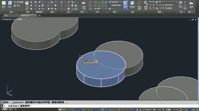The height and width of the screenshot is (111, 199).
Task: Click the command line customize wrench icon
Action: click(1, 106)
